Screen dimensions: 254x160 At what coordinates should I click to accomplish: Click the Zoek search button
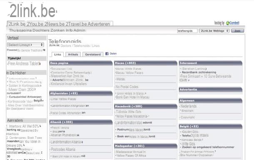(x=237, y=31)
